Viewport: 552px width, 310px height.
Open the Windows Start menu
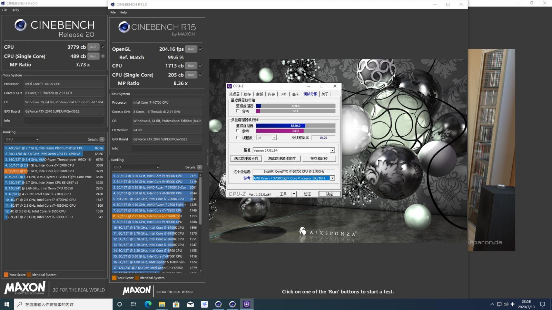click(x=7, y=304)
